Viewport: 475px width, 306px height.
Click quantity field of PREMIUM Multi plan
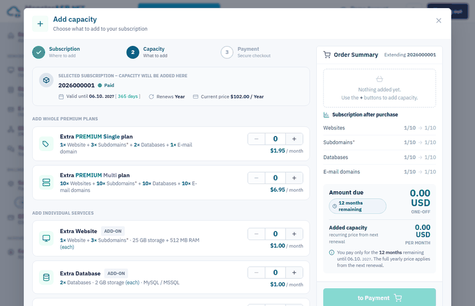275,178
